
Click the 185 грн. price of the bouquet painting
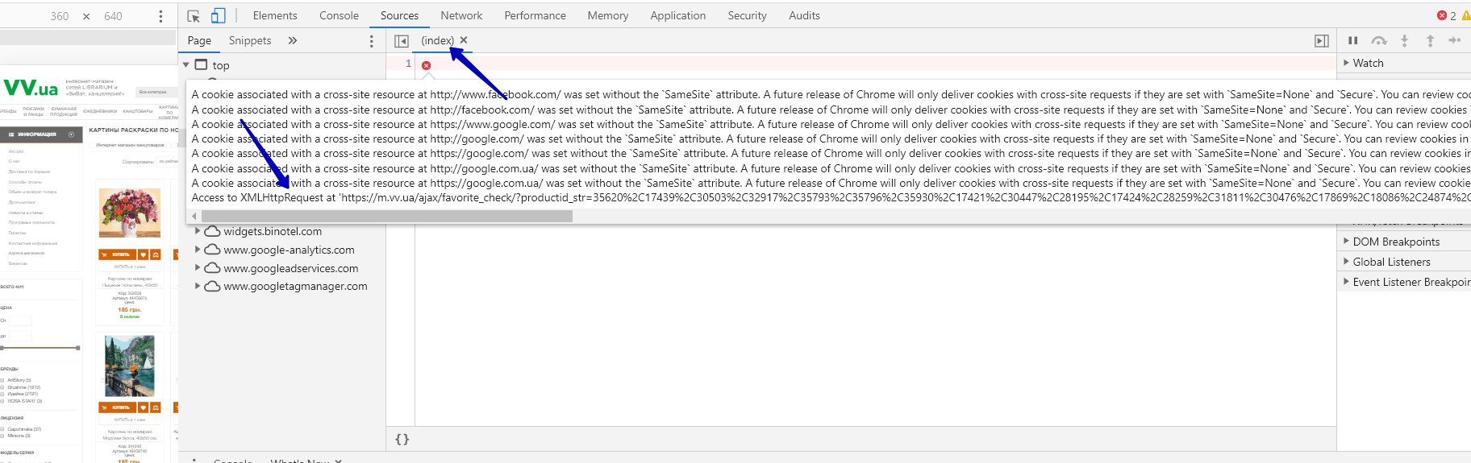point(129,309)
